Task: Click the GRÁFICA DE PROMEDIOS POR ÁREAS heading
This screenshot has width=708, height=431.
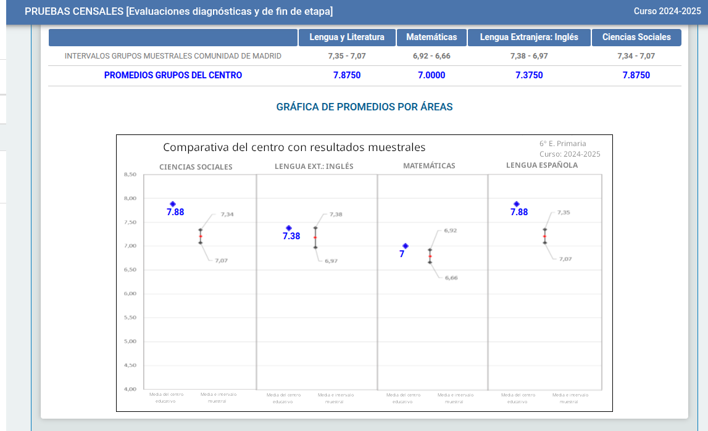Action: (x=364, y=107)
